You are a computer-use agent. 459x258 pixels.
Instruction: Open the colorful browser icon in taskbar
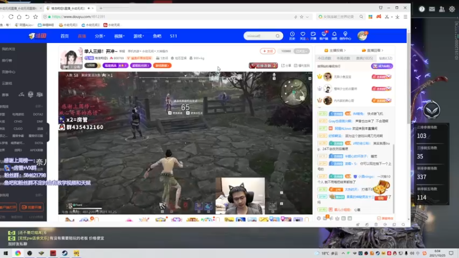18,253
